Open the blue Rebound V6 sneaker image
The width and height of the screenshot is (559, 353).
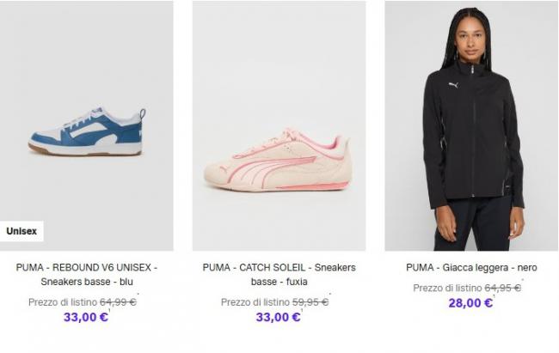(87, 125)
